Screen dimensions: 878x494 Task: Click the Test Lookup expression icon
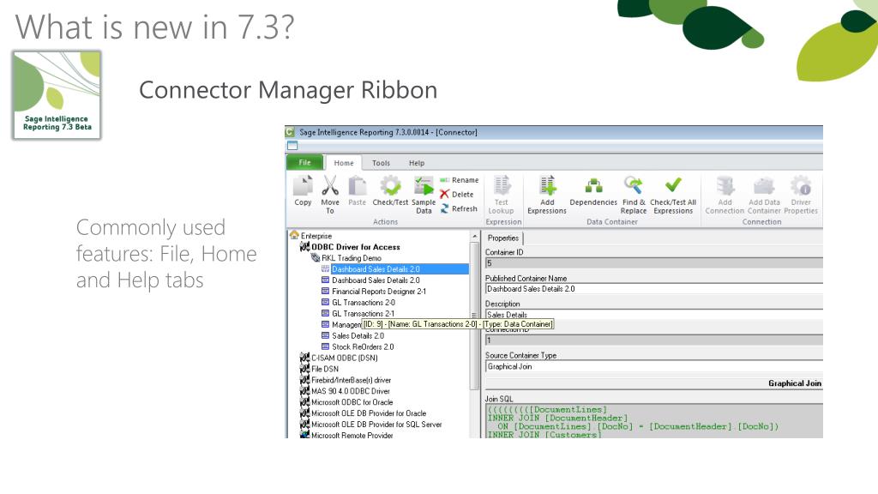pyautogui.click(x=501, y=186)
